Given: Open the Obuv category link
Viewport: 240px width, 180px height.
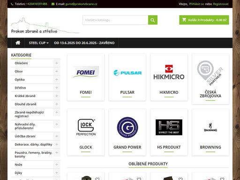Looking at the screenshot, I should (x=19, y=71).
